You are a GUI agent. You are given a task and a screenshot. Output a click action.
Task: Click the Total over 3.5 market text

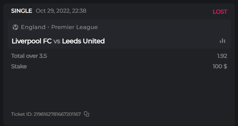pyautogui.click(x=29, y=56)
